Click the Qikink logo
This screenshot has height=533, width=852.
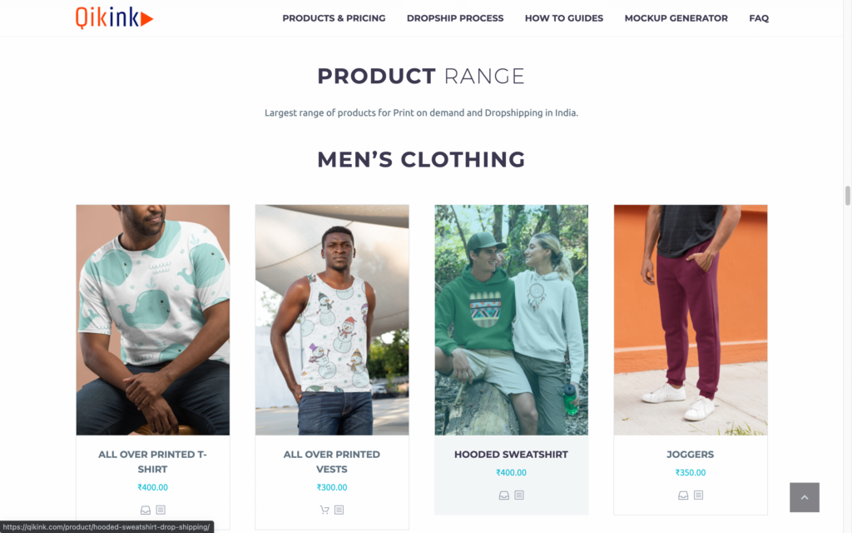click(114, 17)
